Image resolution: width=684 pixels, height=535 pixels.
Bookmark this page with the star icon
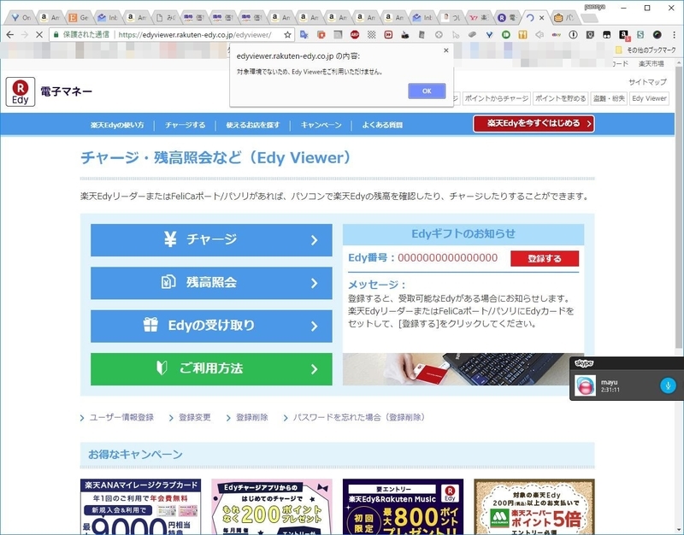287,34
